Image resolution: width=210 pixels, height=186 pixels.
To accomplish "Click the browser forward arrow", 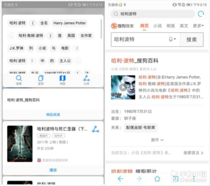I will (139, 179).
